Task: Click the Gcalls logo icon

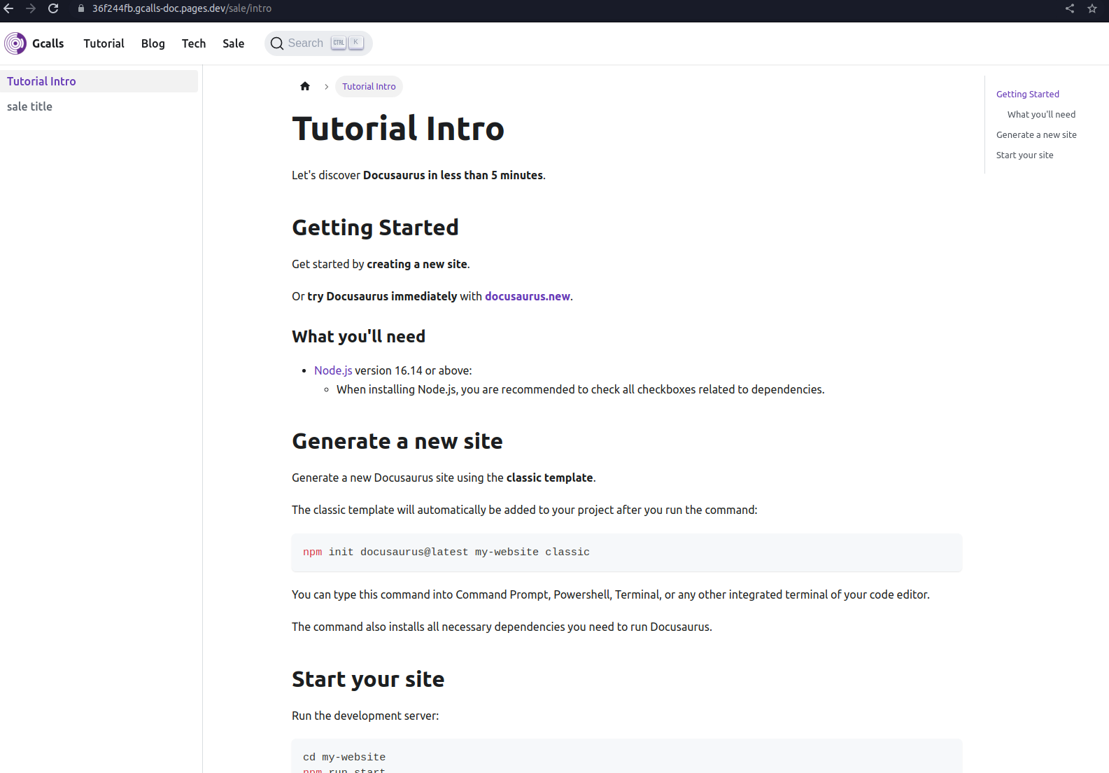Action: pos(15,43)
